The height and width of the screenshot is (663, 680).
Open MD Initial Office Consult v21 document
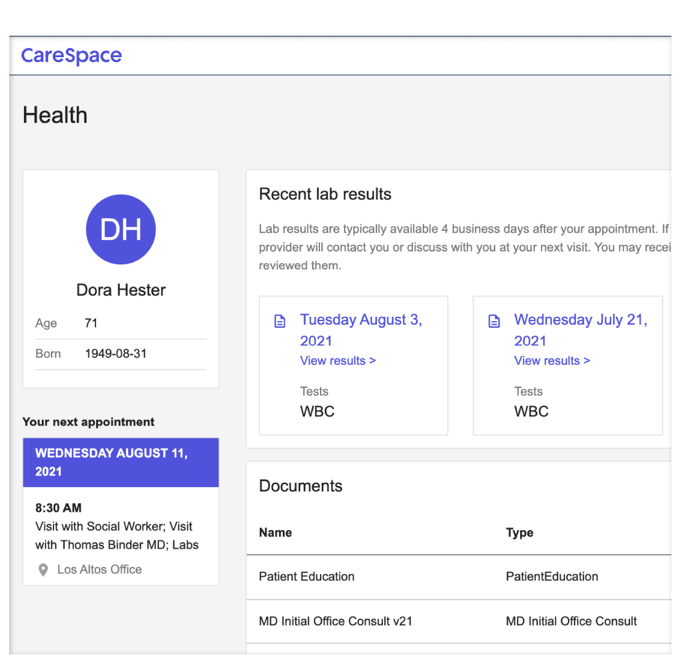[335, 621]
